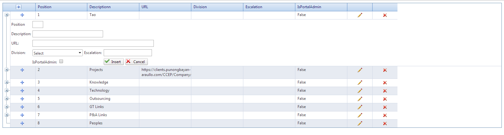Click the add-record plus icon in grid header
Viewport: 504px width, 135px height.
click(19, 7)
